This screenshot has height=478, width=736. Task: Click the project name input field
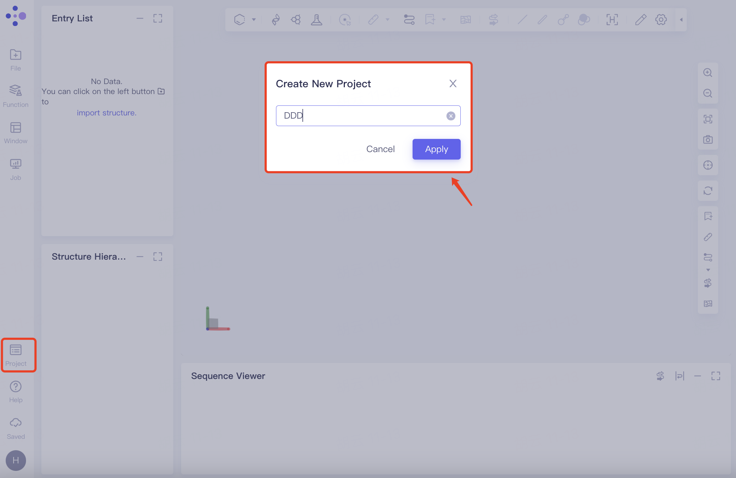pyautogui.click(x=357, y=116)
